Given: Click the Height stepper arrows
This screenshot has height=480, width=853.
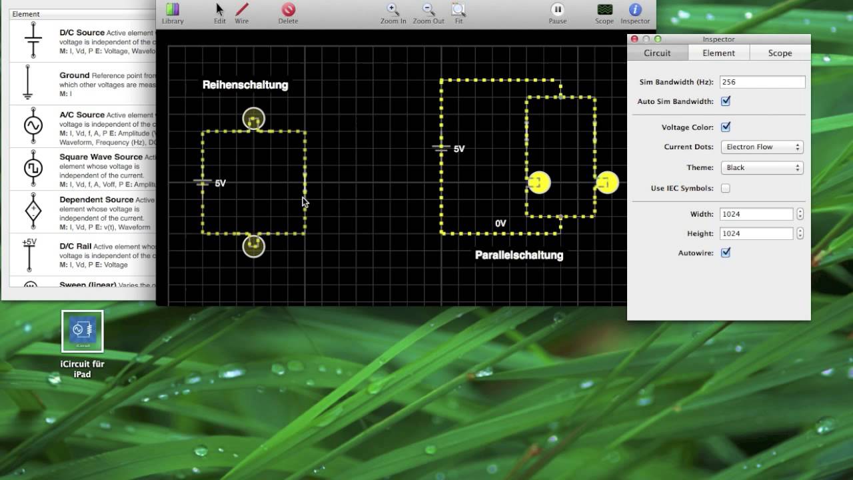Looking at the screenshot, I should pos(800,233).
